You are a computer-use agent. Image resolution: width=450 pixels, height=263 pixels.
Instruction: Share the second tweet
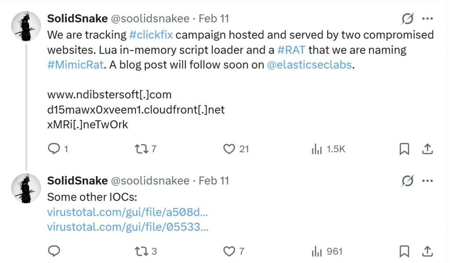(x=427, y=251)
